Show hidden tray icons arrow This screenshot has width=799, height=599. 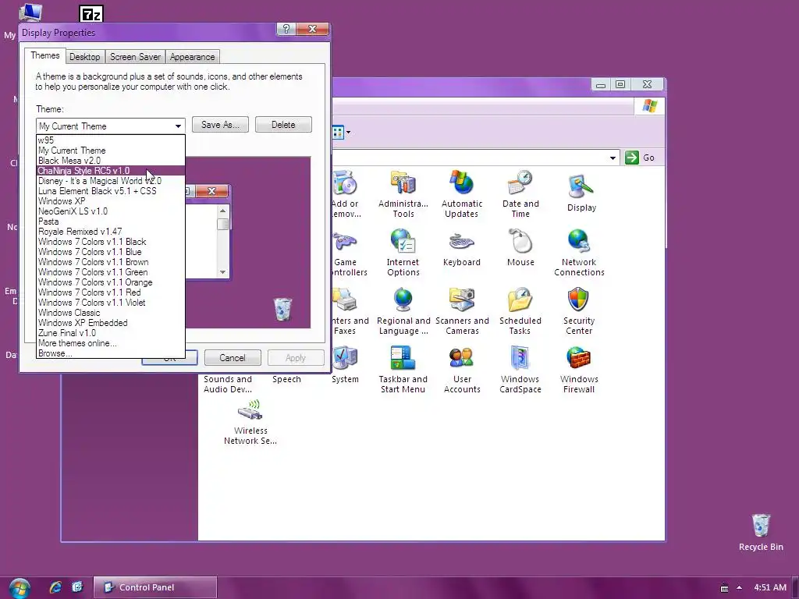740,588
